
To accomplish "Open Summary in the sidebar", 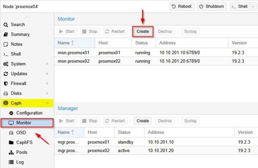I will pyautogui.click(x=27, y=34).
